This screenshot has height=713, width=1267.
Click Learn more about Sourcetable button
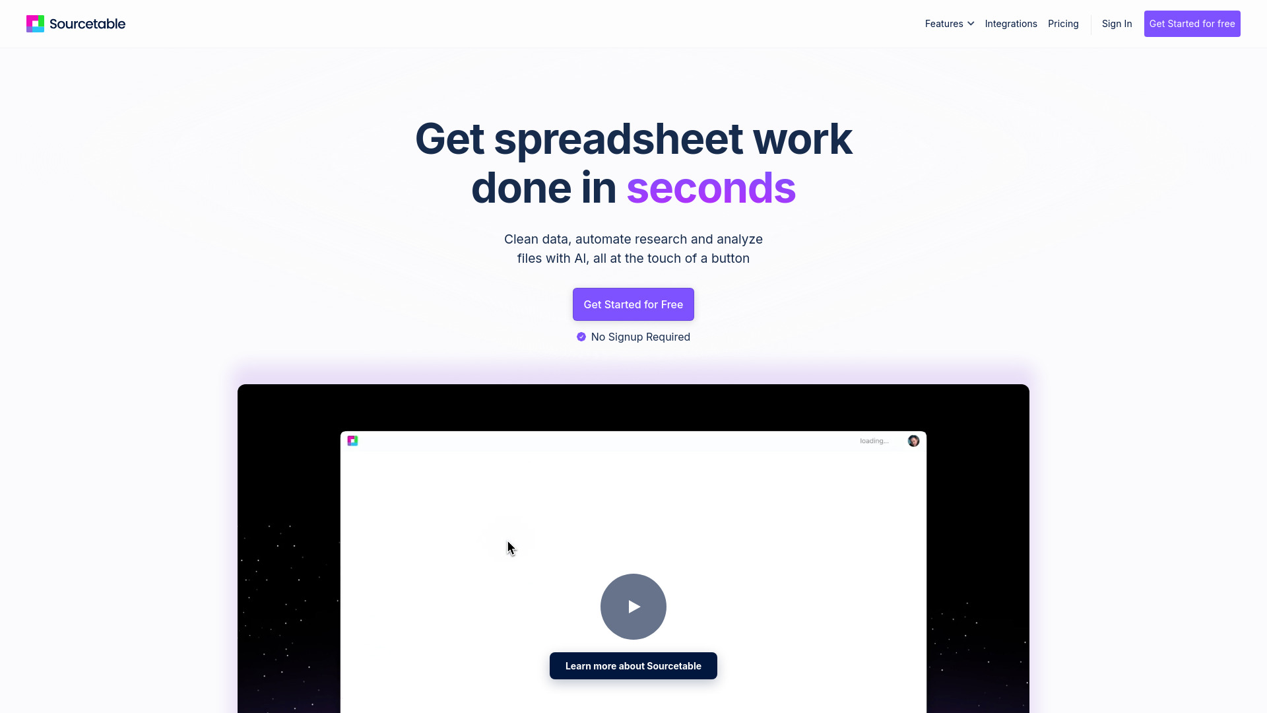click(x=633, y=666)
